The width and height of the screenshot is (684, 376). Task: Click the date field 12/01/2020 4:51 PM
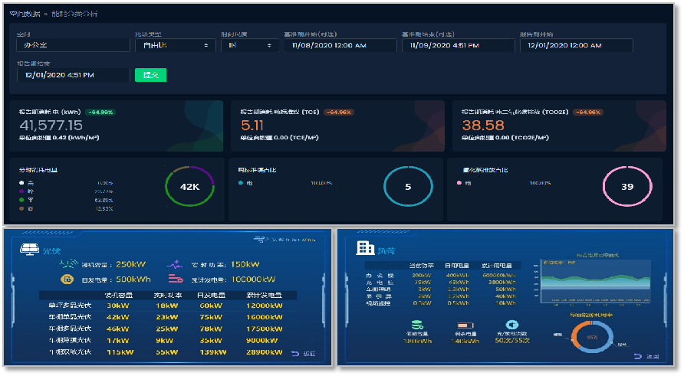(x=74, y=75)
